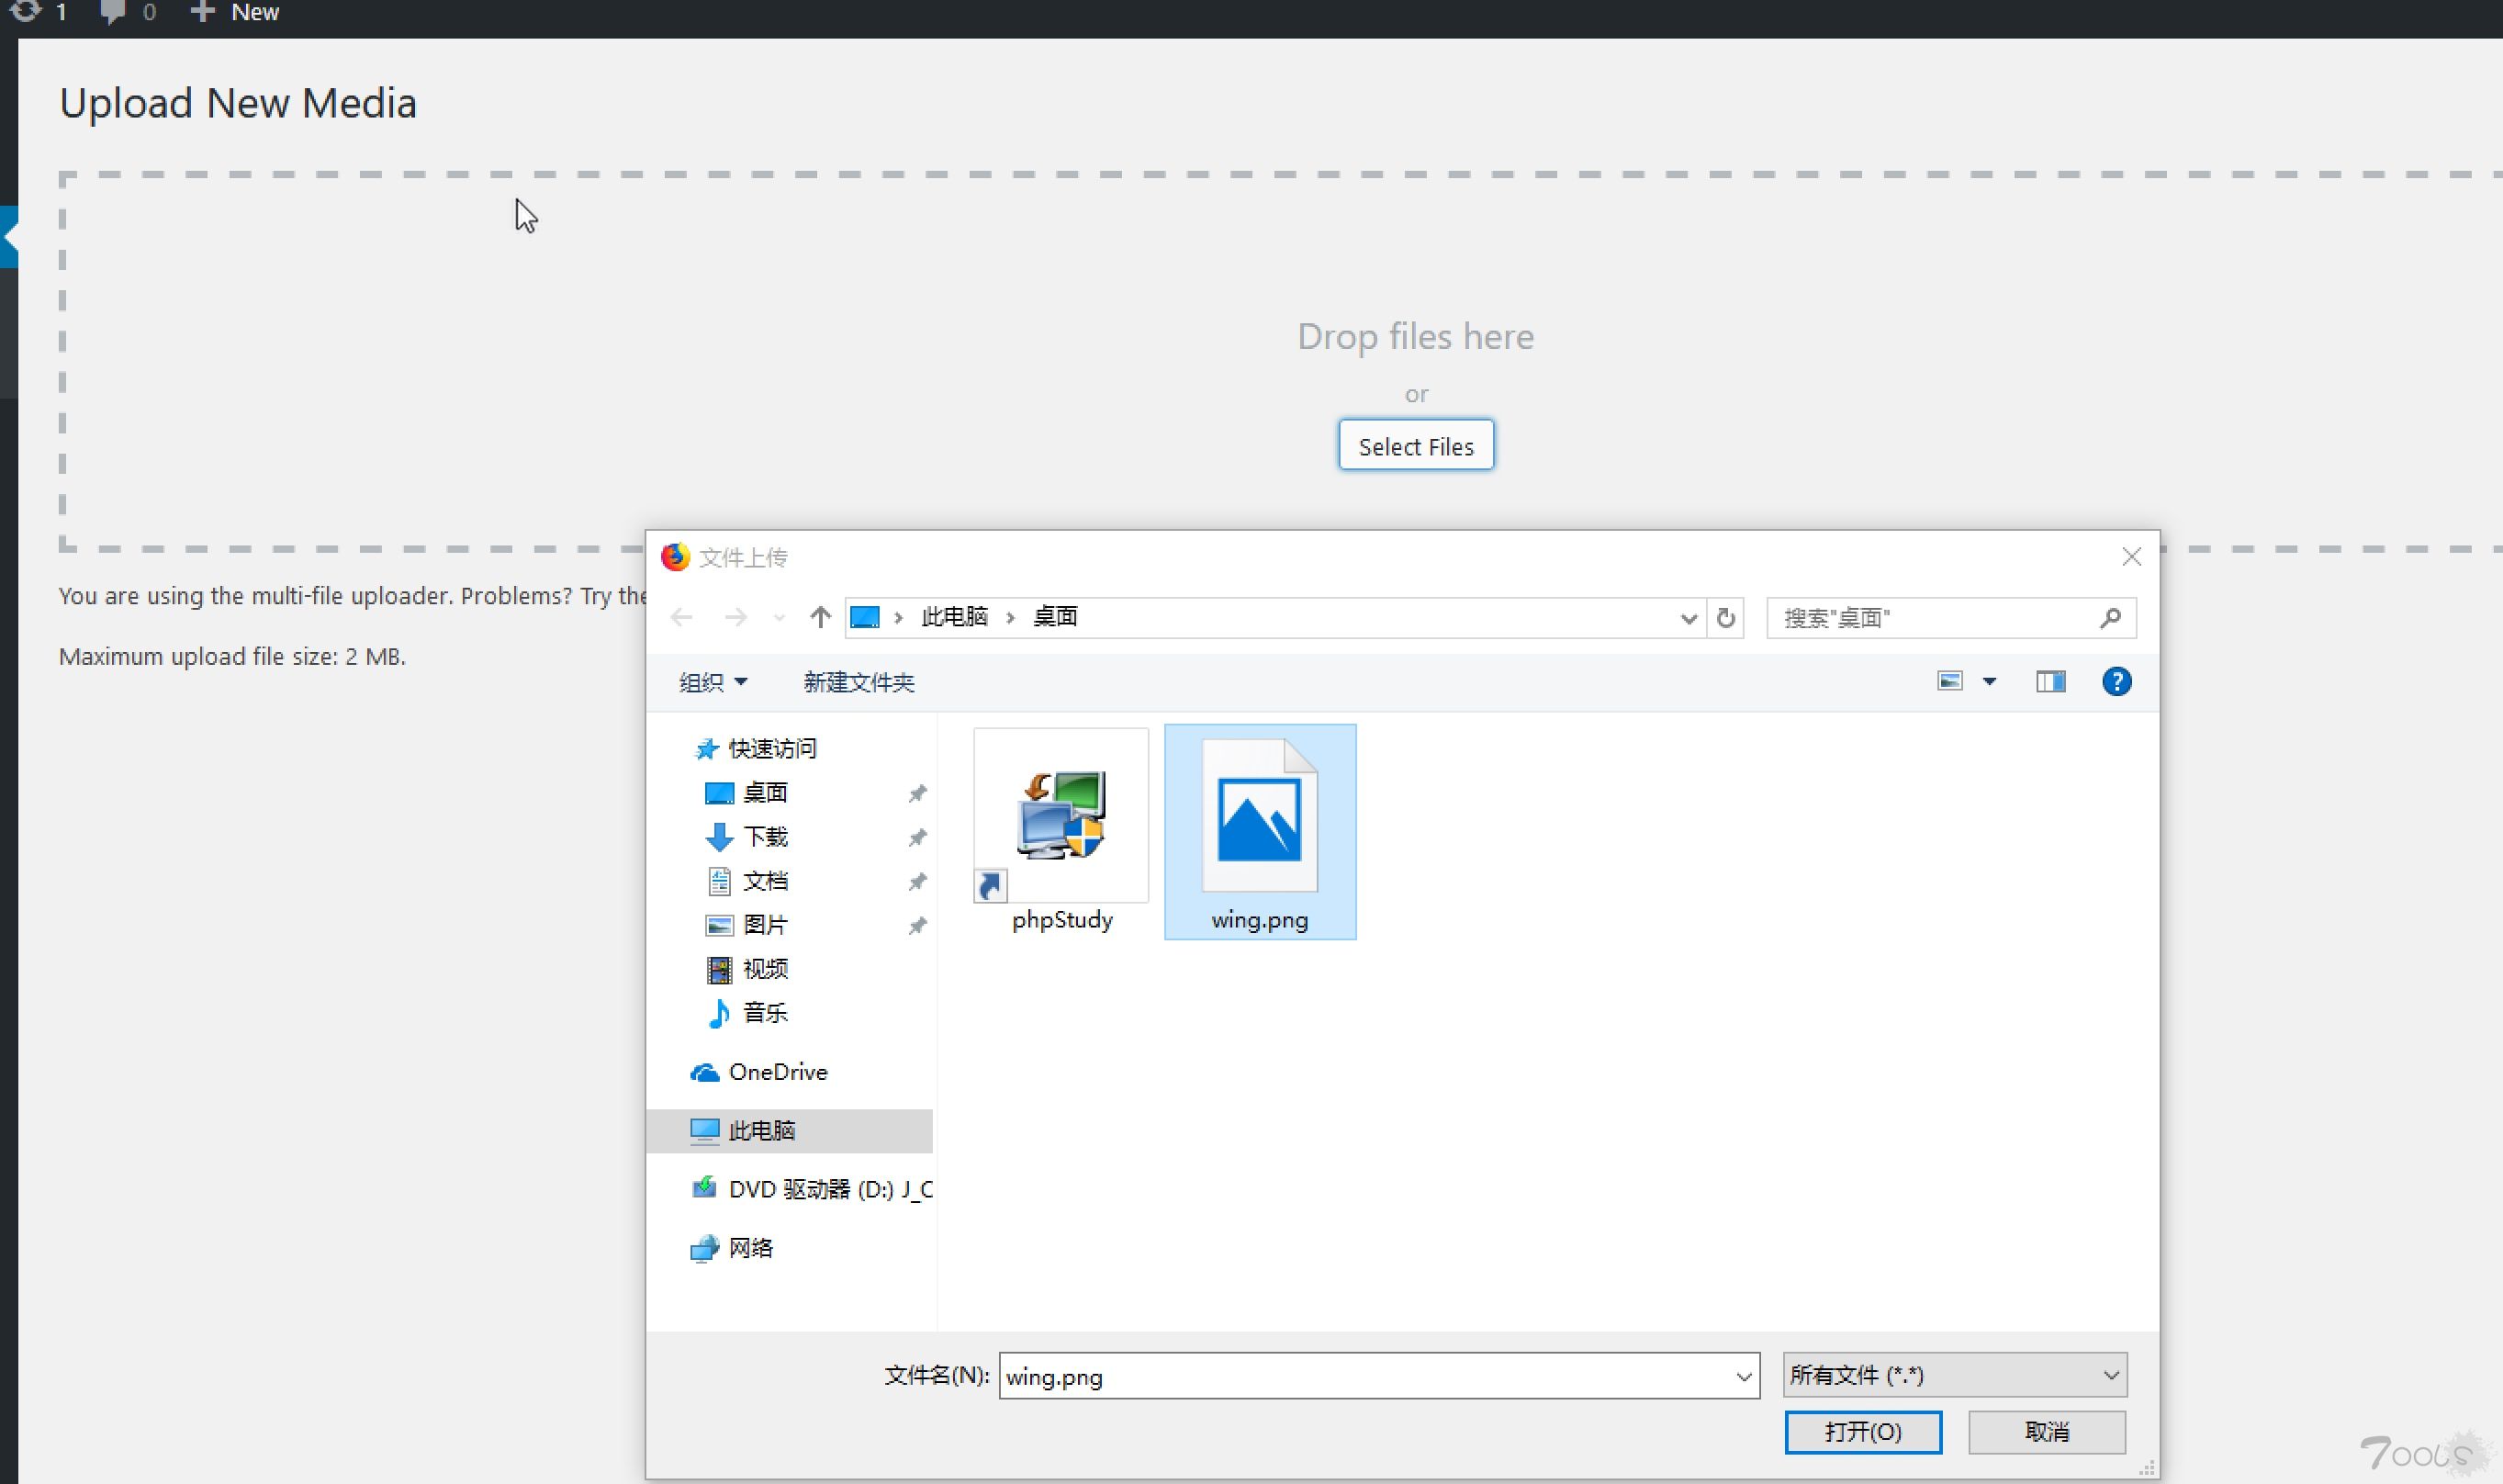Click the Firefox icon in dialog title bar
Viewport: 2503px width, 1484px height.
coord(676,557)
